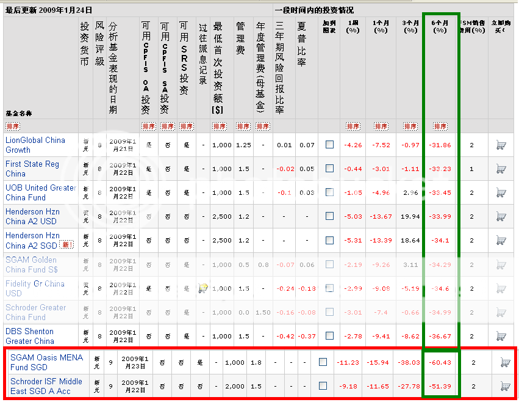Tick the chart checkbox for LionGlobal China Growth
The height and width of the screenshot is (405, 519).
tap(329, 145)
